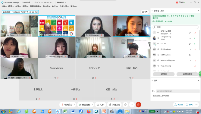Open the chat recipient dropdown
201x114 pixels.
(178, 91)
